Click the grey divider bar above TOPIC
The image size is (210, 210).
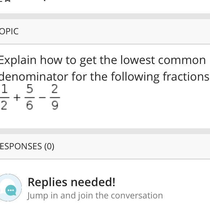(105, 16)
